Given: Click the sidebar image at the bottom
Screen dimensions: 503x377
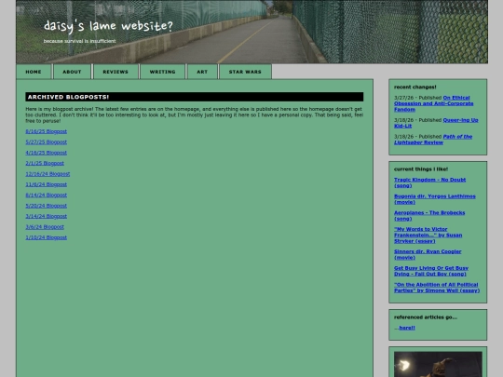Looking at the screenshot, I should pyautogui.click(x=438, y=364).
